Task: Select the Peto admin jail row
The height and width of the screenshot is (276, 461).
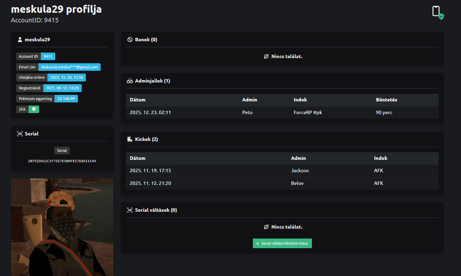Action: 282,112
